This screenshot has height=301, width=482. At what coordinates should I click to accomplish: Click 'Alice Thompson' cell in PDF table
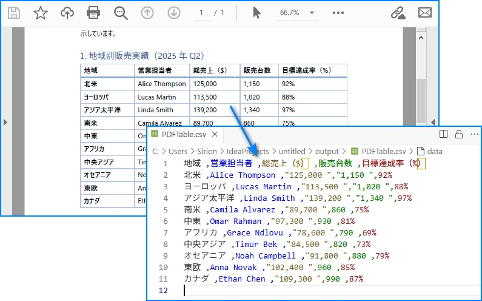coord(162,84)
